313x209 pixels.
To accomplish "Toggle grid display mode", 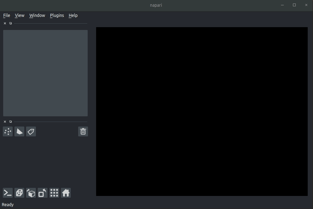I will (54, 193).
